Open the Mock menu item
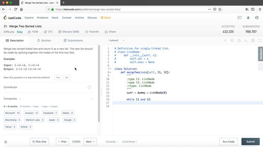The height and width of the screenshot is (147, 263). click(x=55, y=18)
